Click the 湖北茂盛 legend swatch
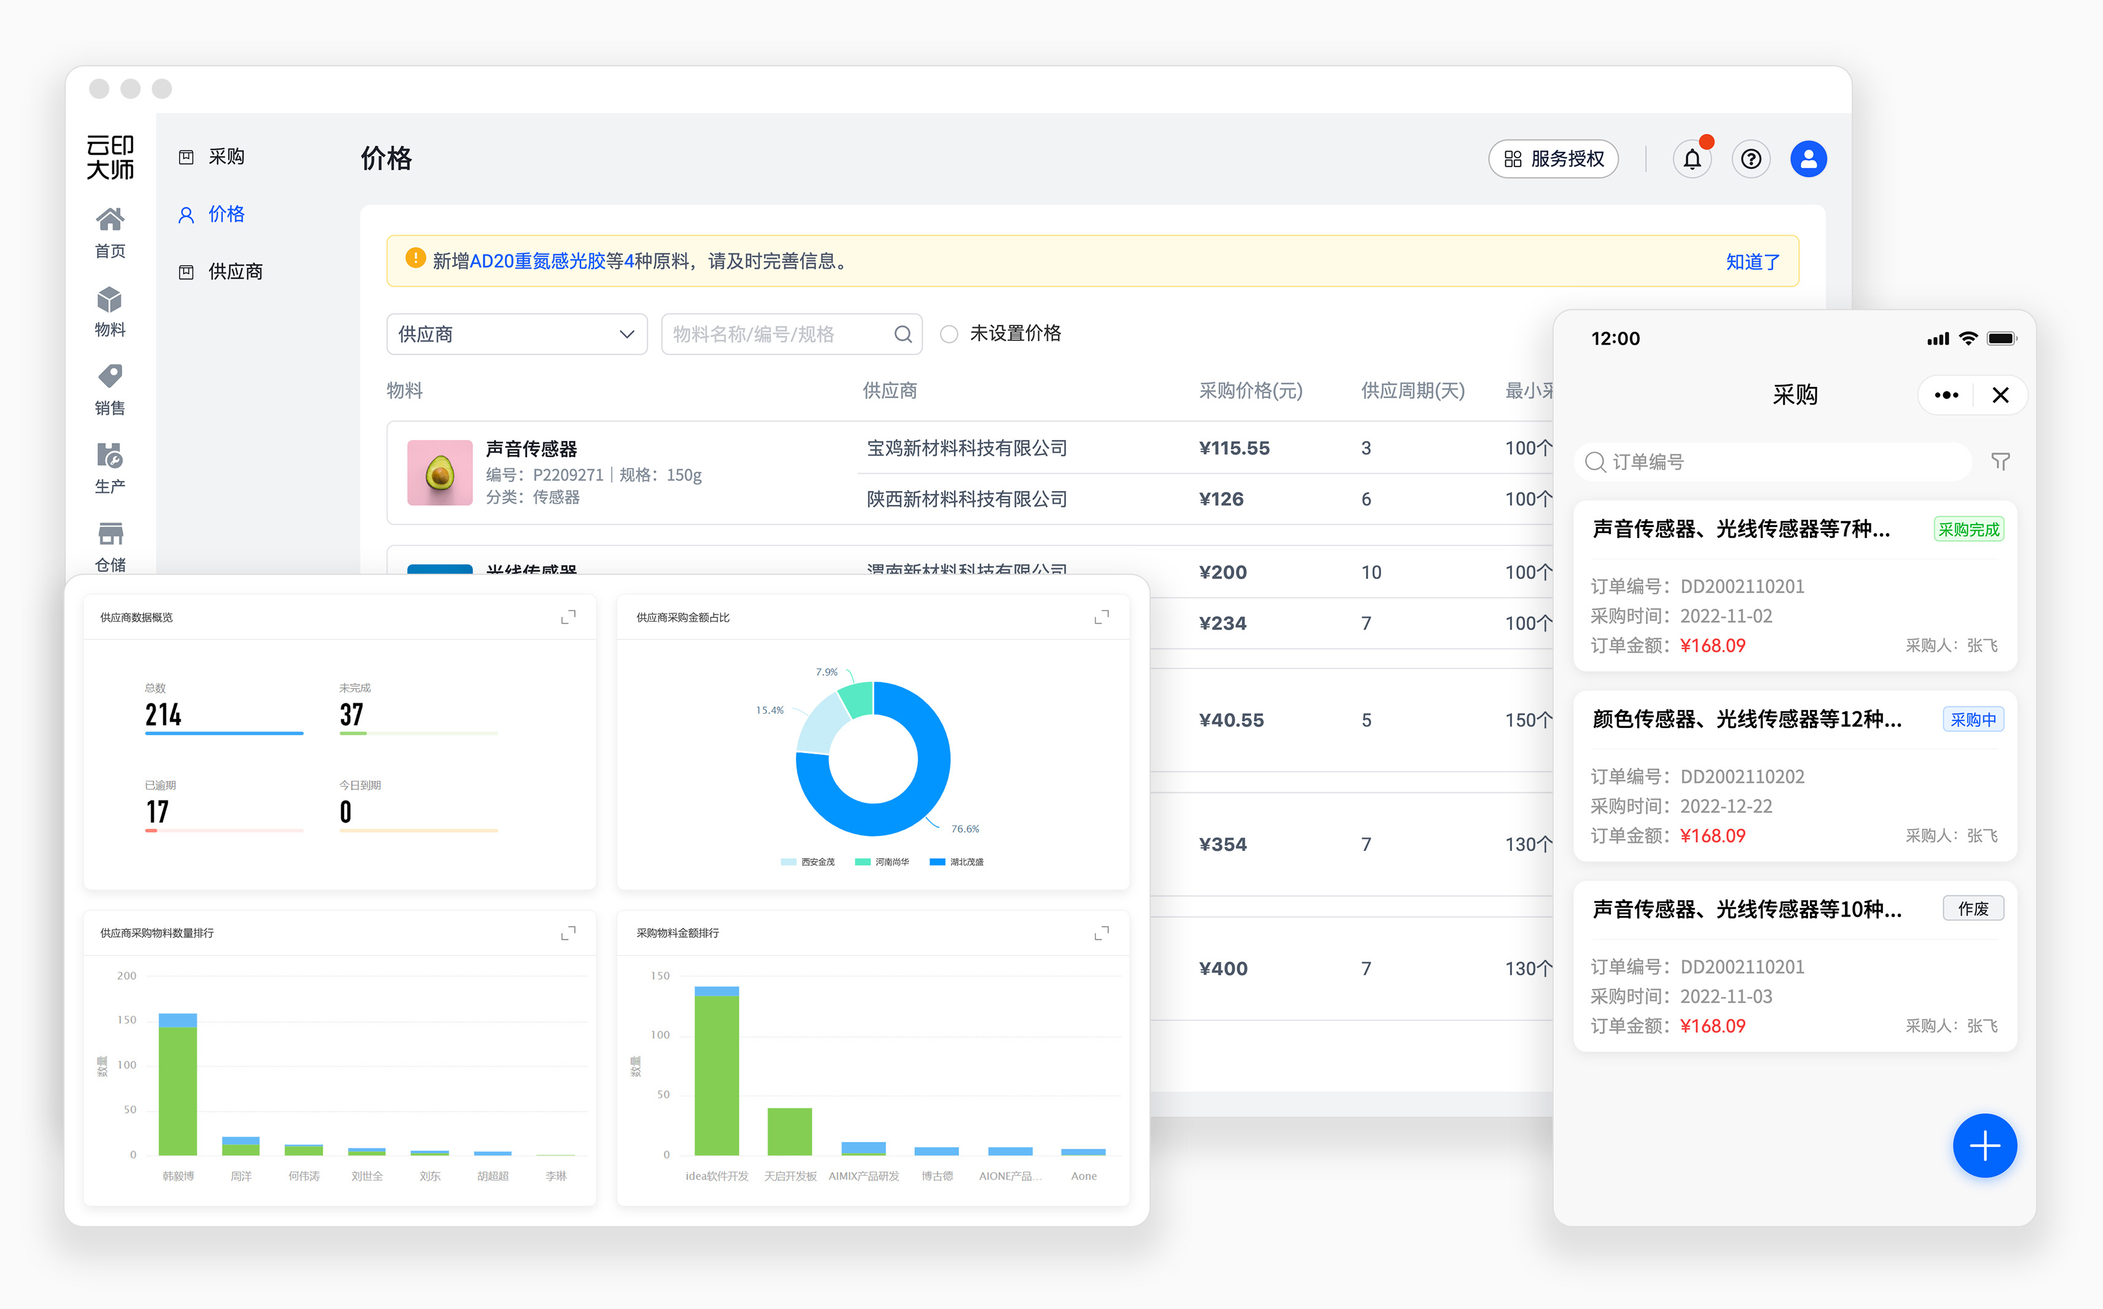Viewport: 2103px width, 1309px height. [x=937, y=862]
